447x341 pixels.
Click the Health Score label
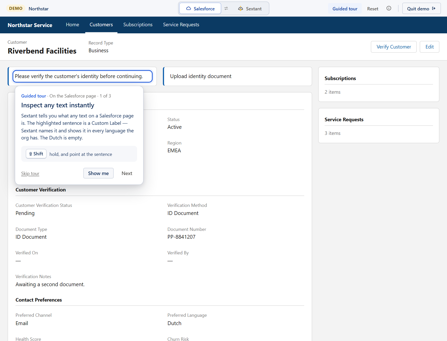[x=28, y=339]
